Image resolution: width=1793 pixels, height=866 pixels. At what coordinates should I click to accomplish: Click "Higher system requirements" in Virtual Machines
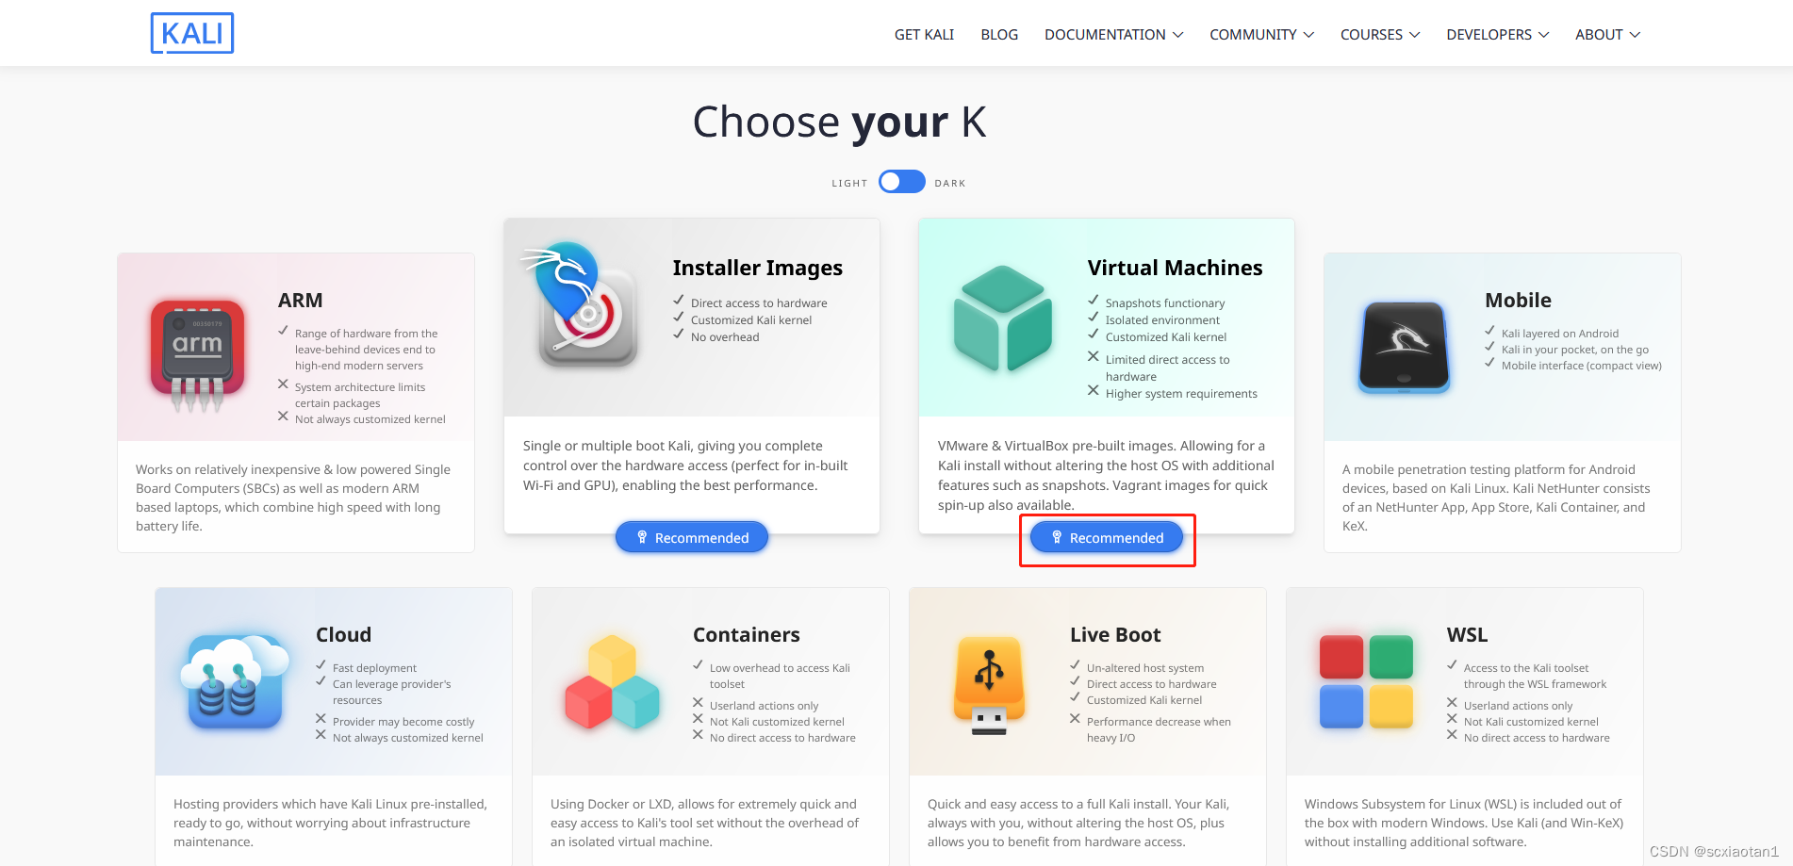point(1181,394)
